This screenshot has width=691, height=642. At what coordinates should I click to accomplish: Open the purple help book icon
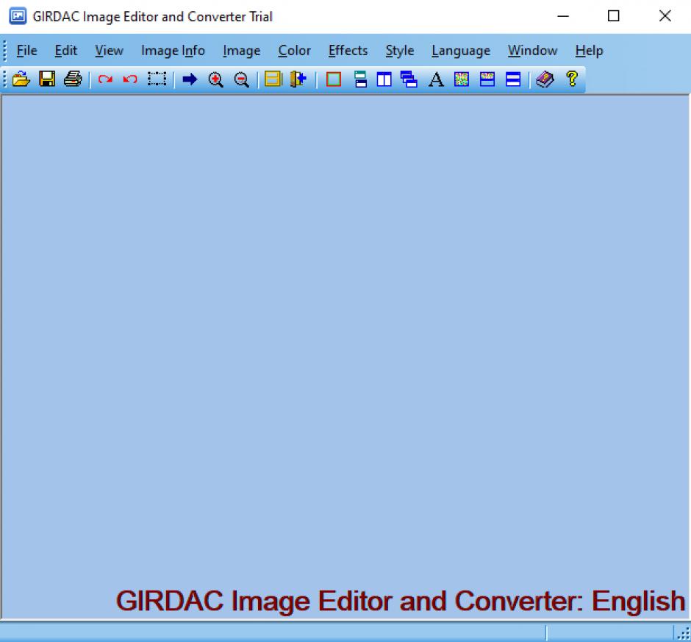click(x=545, y=79)
